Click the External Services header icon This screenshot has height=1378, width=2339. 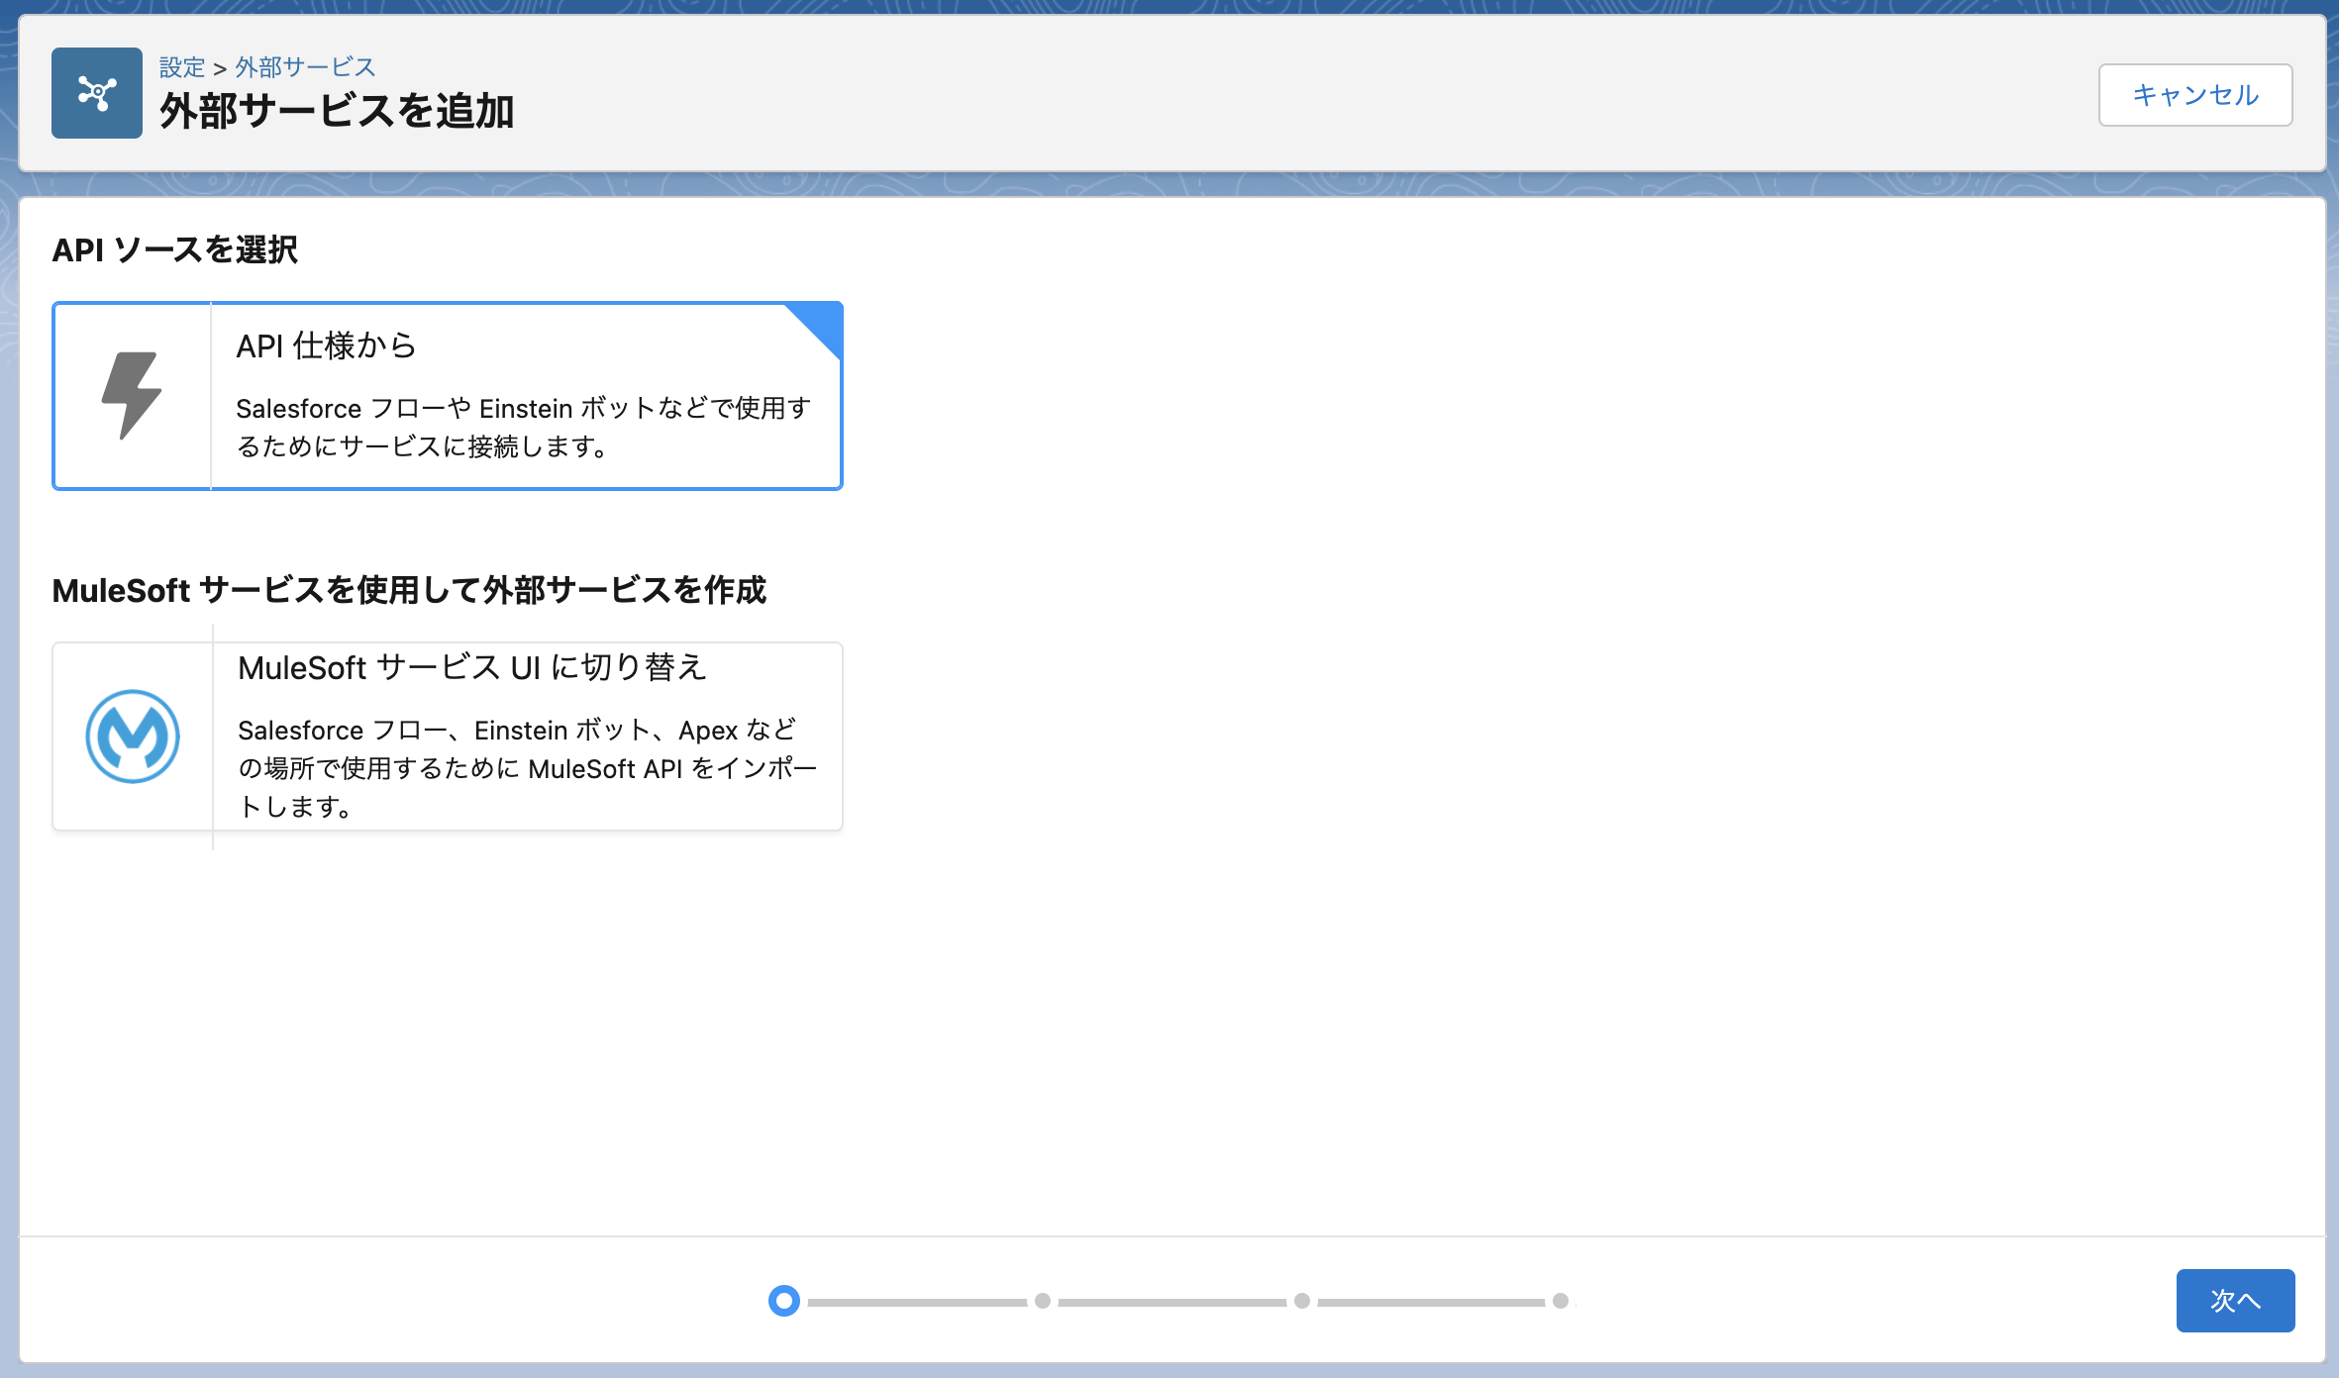point(97,93)
